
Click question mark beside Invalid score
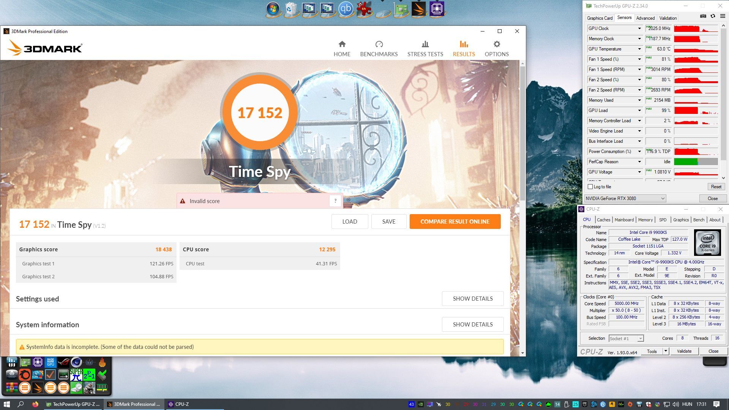tap(335, 201)
